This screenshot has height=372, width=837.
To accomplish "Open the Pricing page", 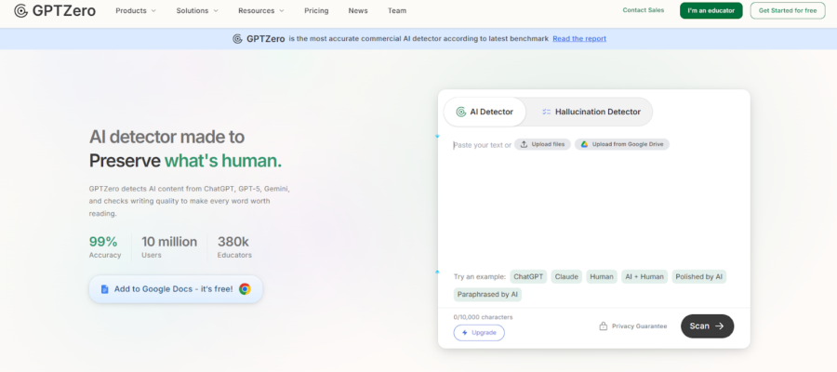I will click(x=316, y=11).
